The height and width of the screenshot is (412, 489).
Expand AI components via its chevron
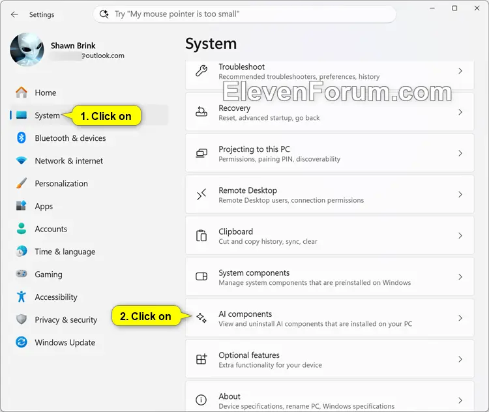tap(460, 318)
